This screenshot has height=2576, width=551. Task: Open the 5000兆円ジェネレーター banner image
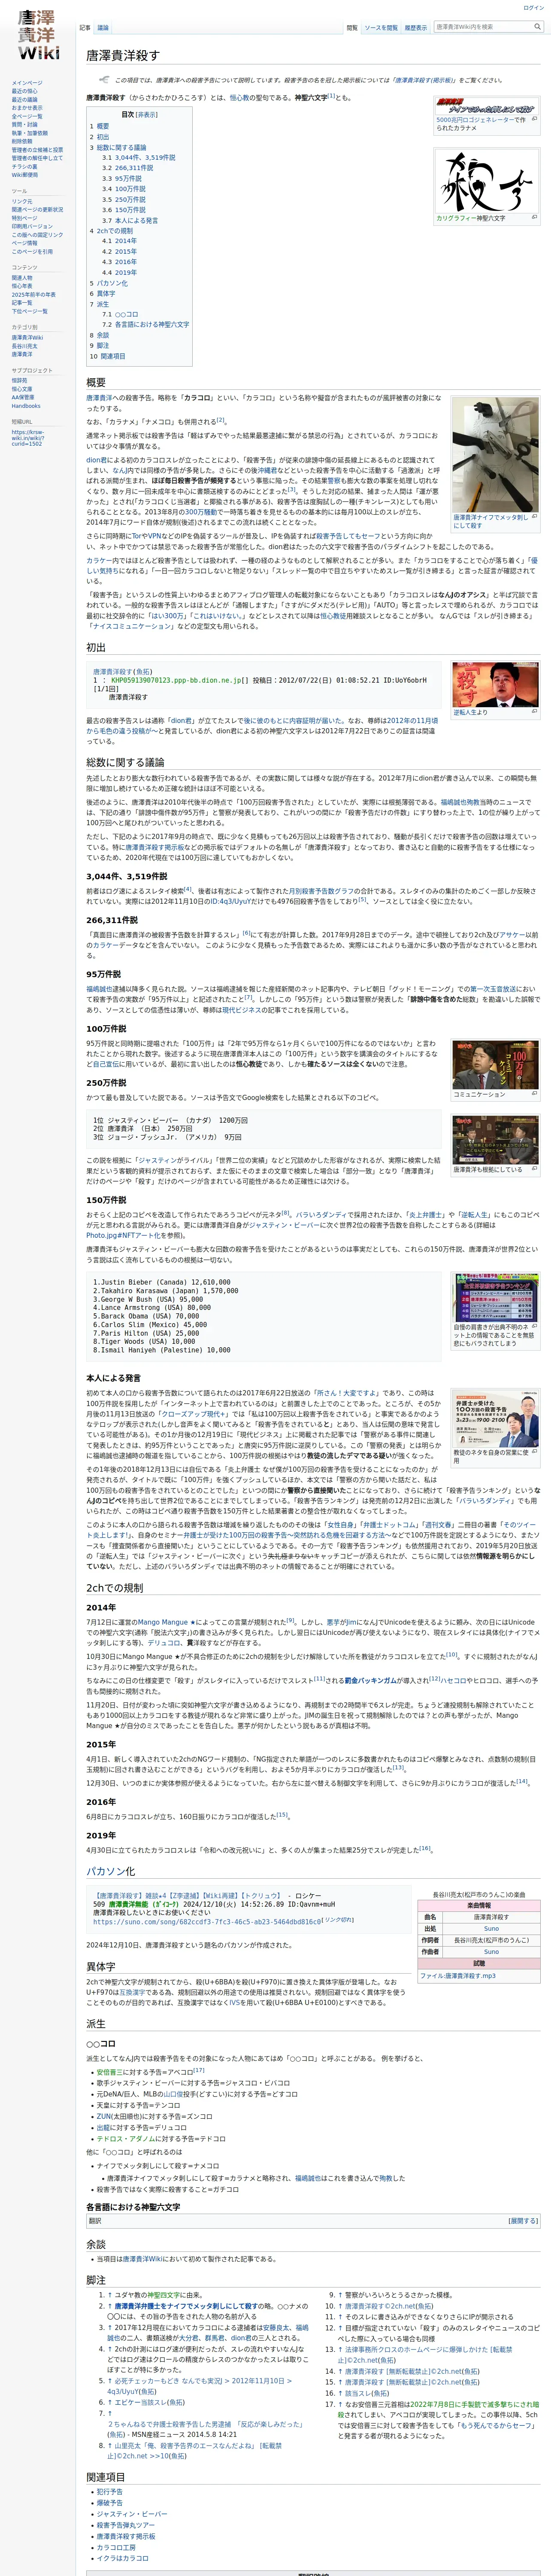[x=488, y=105]
